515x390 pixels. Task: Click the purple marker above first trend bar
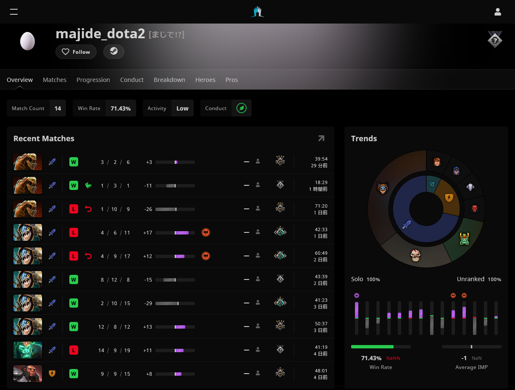click(x=357, y=295)
